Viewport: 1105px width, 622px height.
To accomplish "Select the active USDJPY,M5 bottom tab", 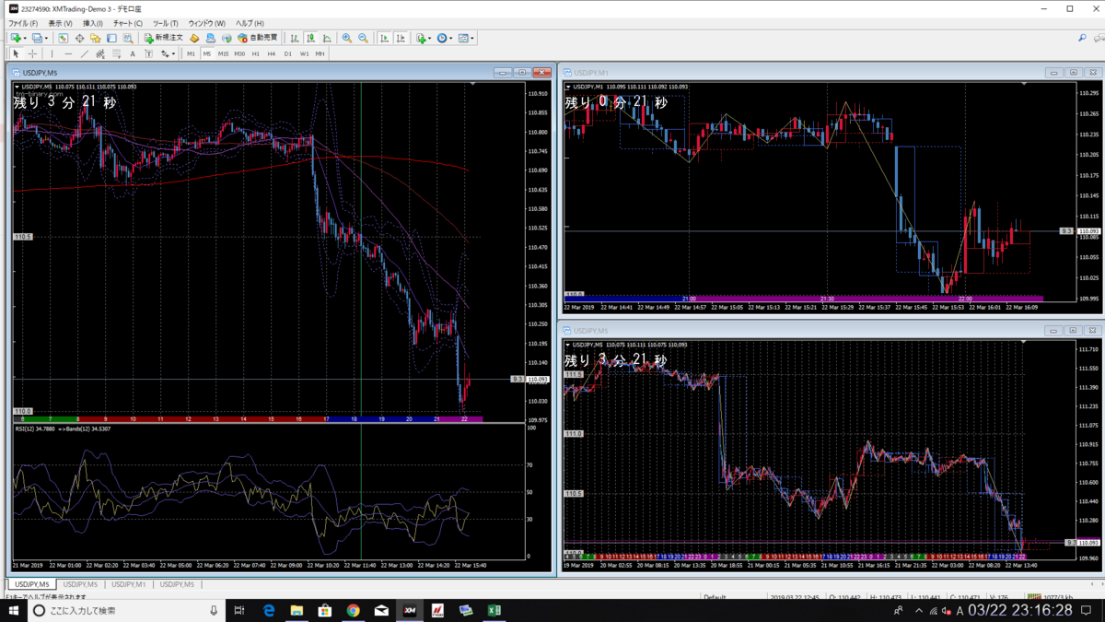I will coord(31,584).
